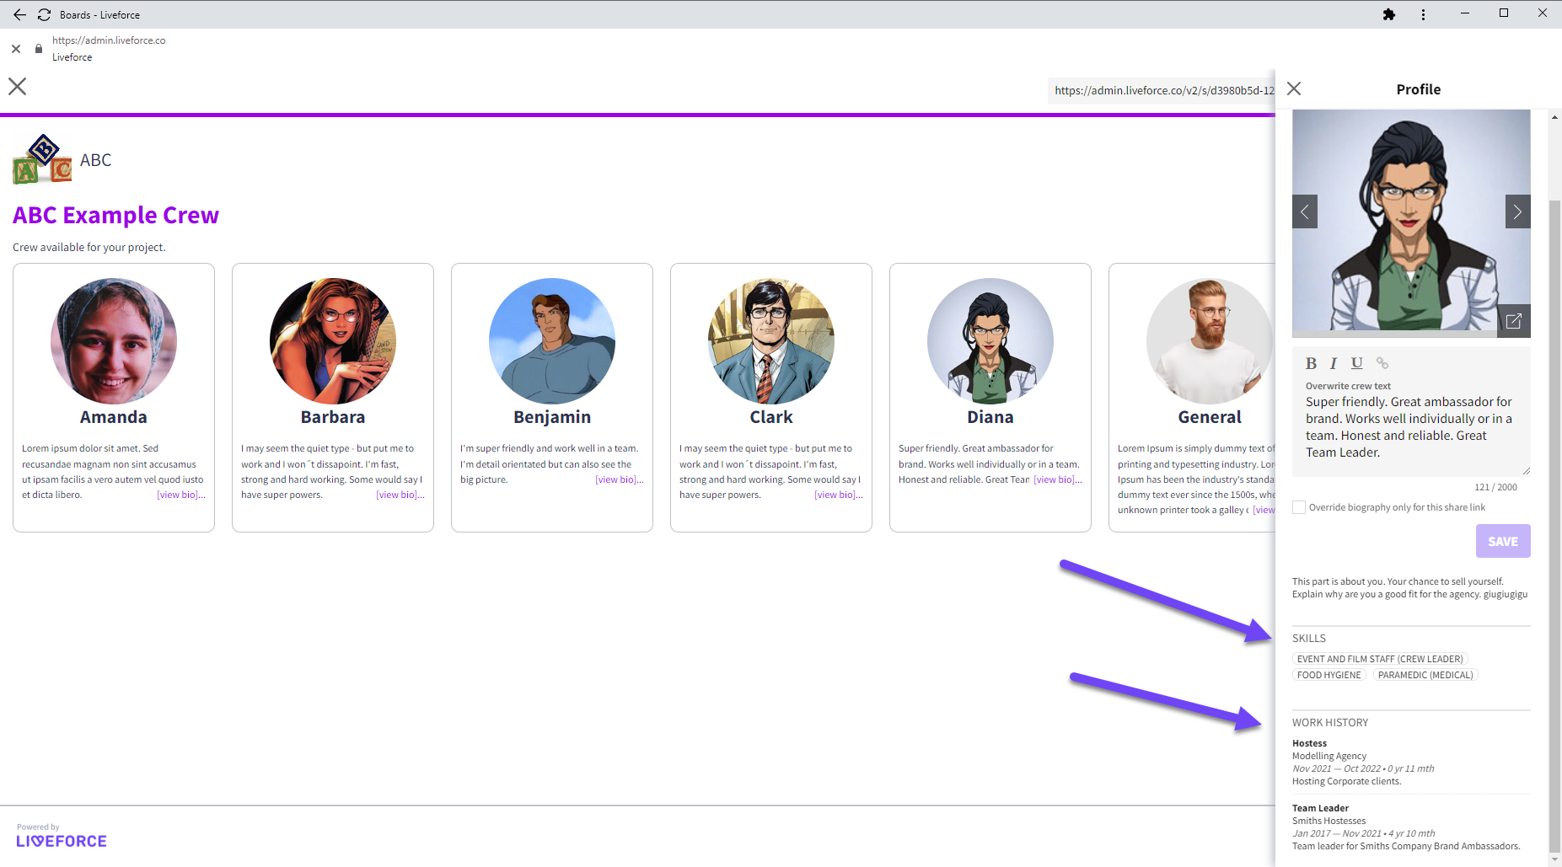Show previous profile photo with left arrow
This screenshot has width=1562, height=867.
(x=1304, y=211)
